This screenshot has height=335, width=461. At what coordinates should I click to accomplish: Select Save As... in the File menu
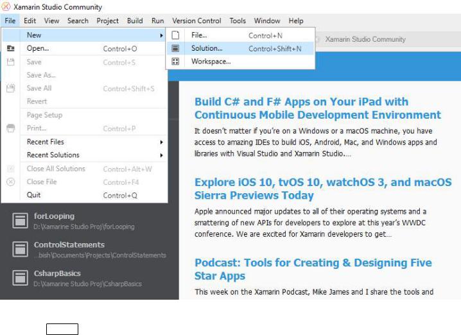(x=84, y=75)
